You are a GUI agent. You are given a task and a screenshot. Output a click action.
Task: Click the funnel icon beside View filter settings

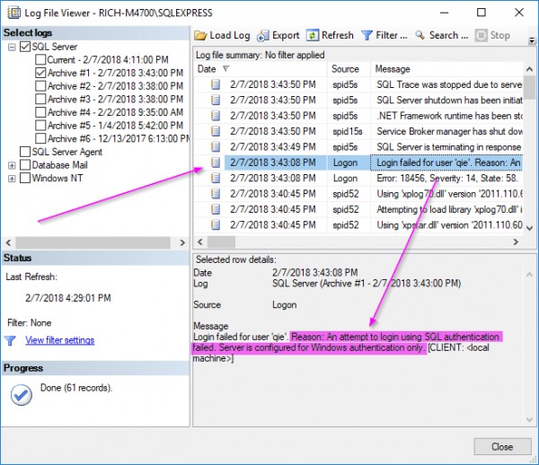click(x=11, y=340)
